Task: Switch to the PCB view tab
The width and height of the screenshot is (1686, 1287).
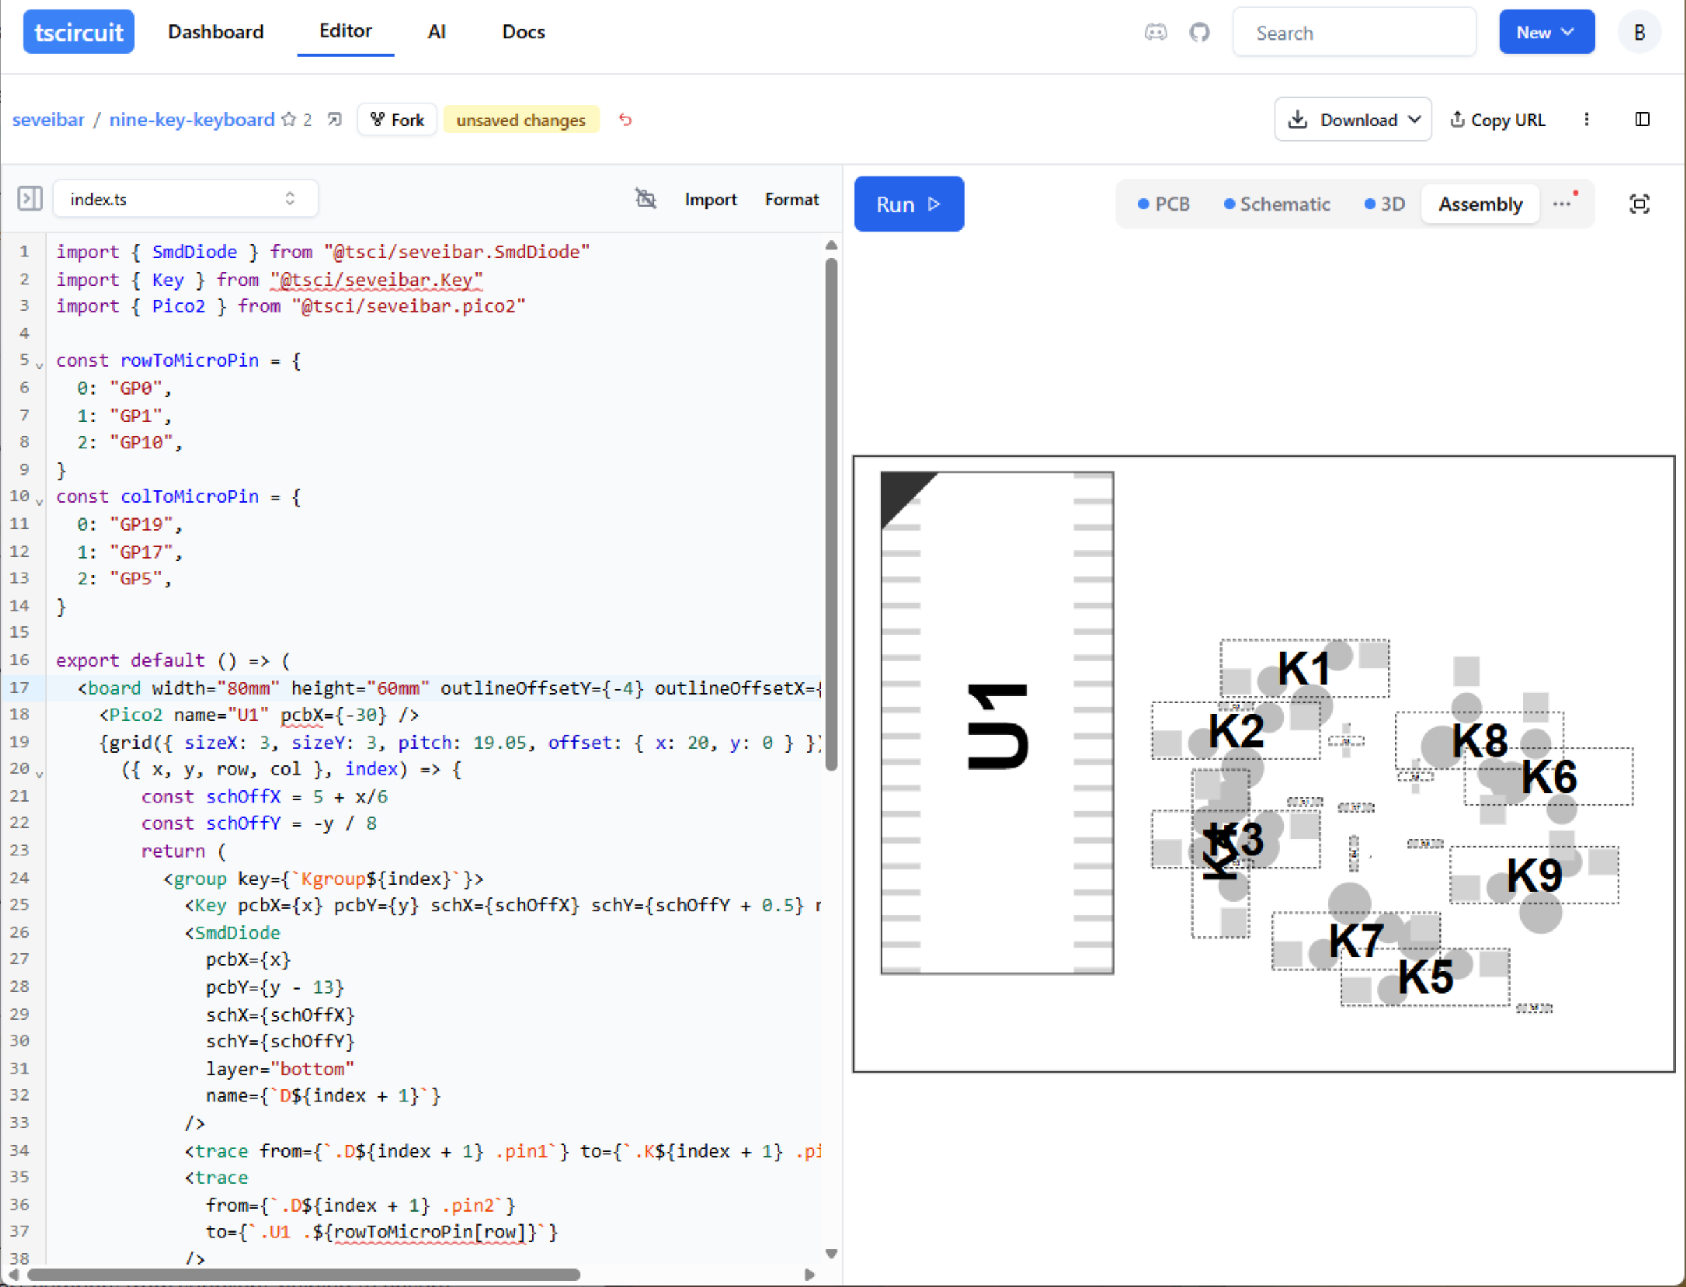Action: tap(1164, 204)
